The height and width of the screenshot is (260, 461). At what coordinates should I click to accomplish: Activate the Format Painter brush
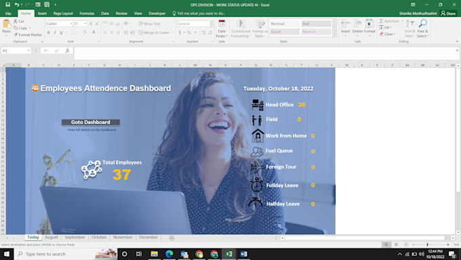point(16,35)
